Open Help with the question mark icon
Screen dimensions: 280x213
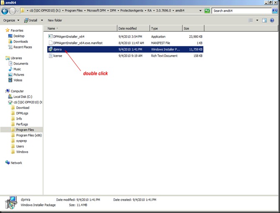coord(272,20)
